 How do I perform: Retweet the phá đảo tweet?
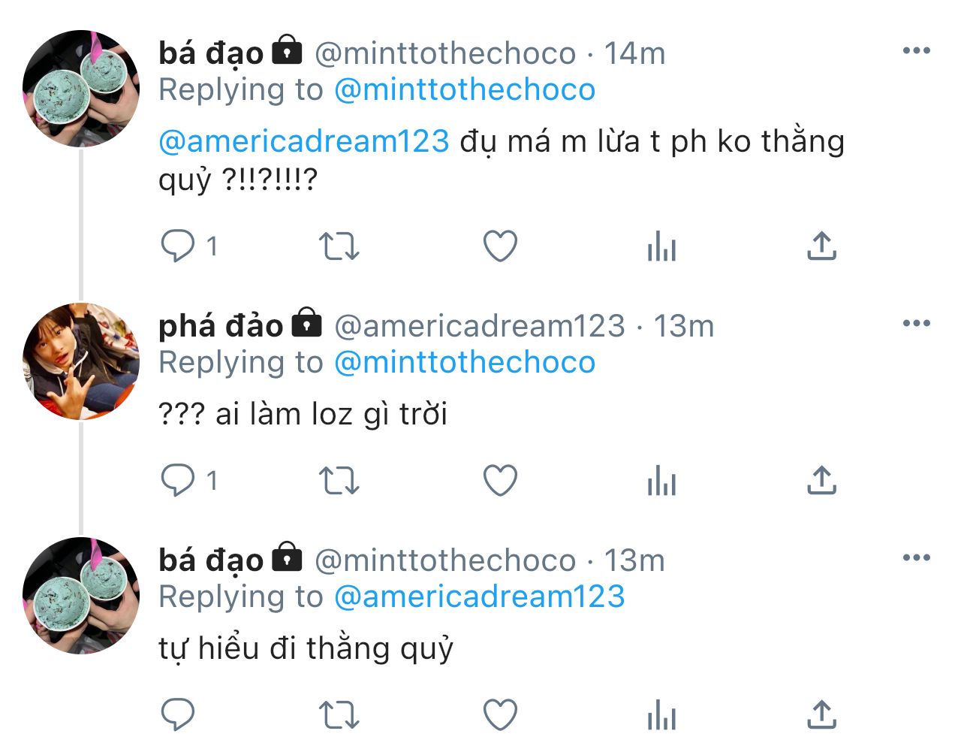click(x=339, y=480)
